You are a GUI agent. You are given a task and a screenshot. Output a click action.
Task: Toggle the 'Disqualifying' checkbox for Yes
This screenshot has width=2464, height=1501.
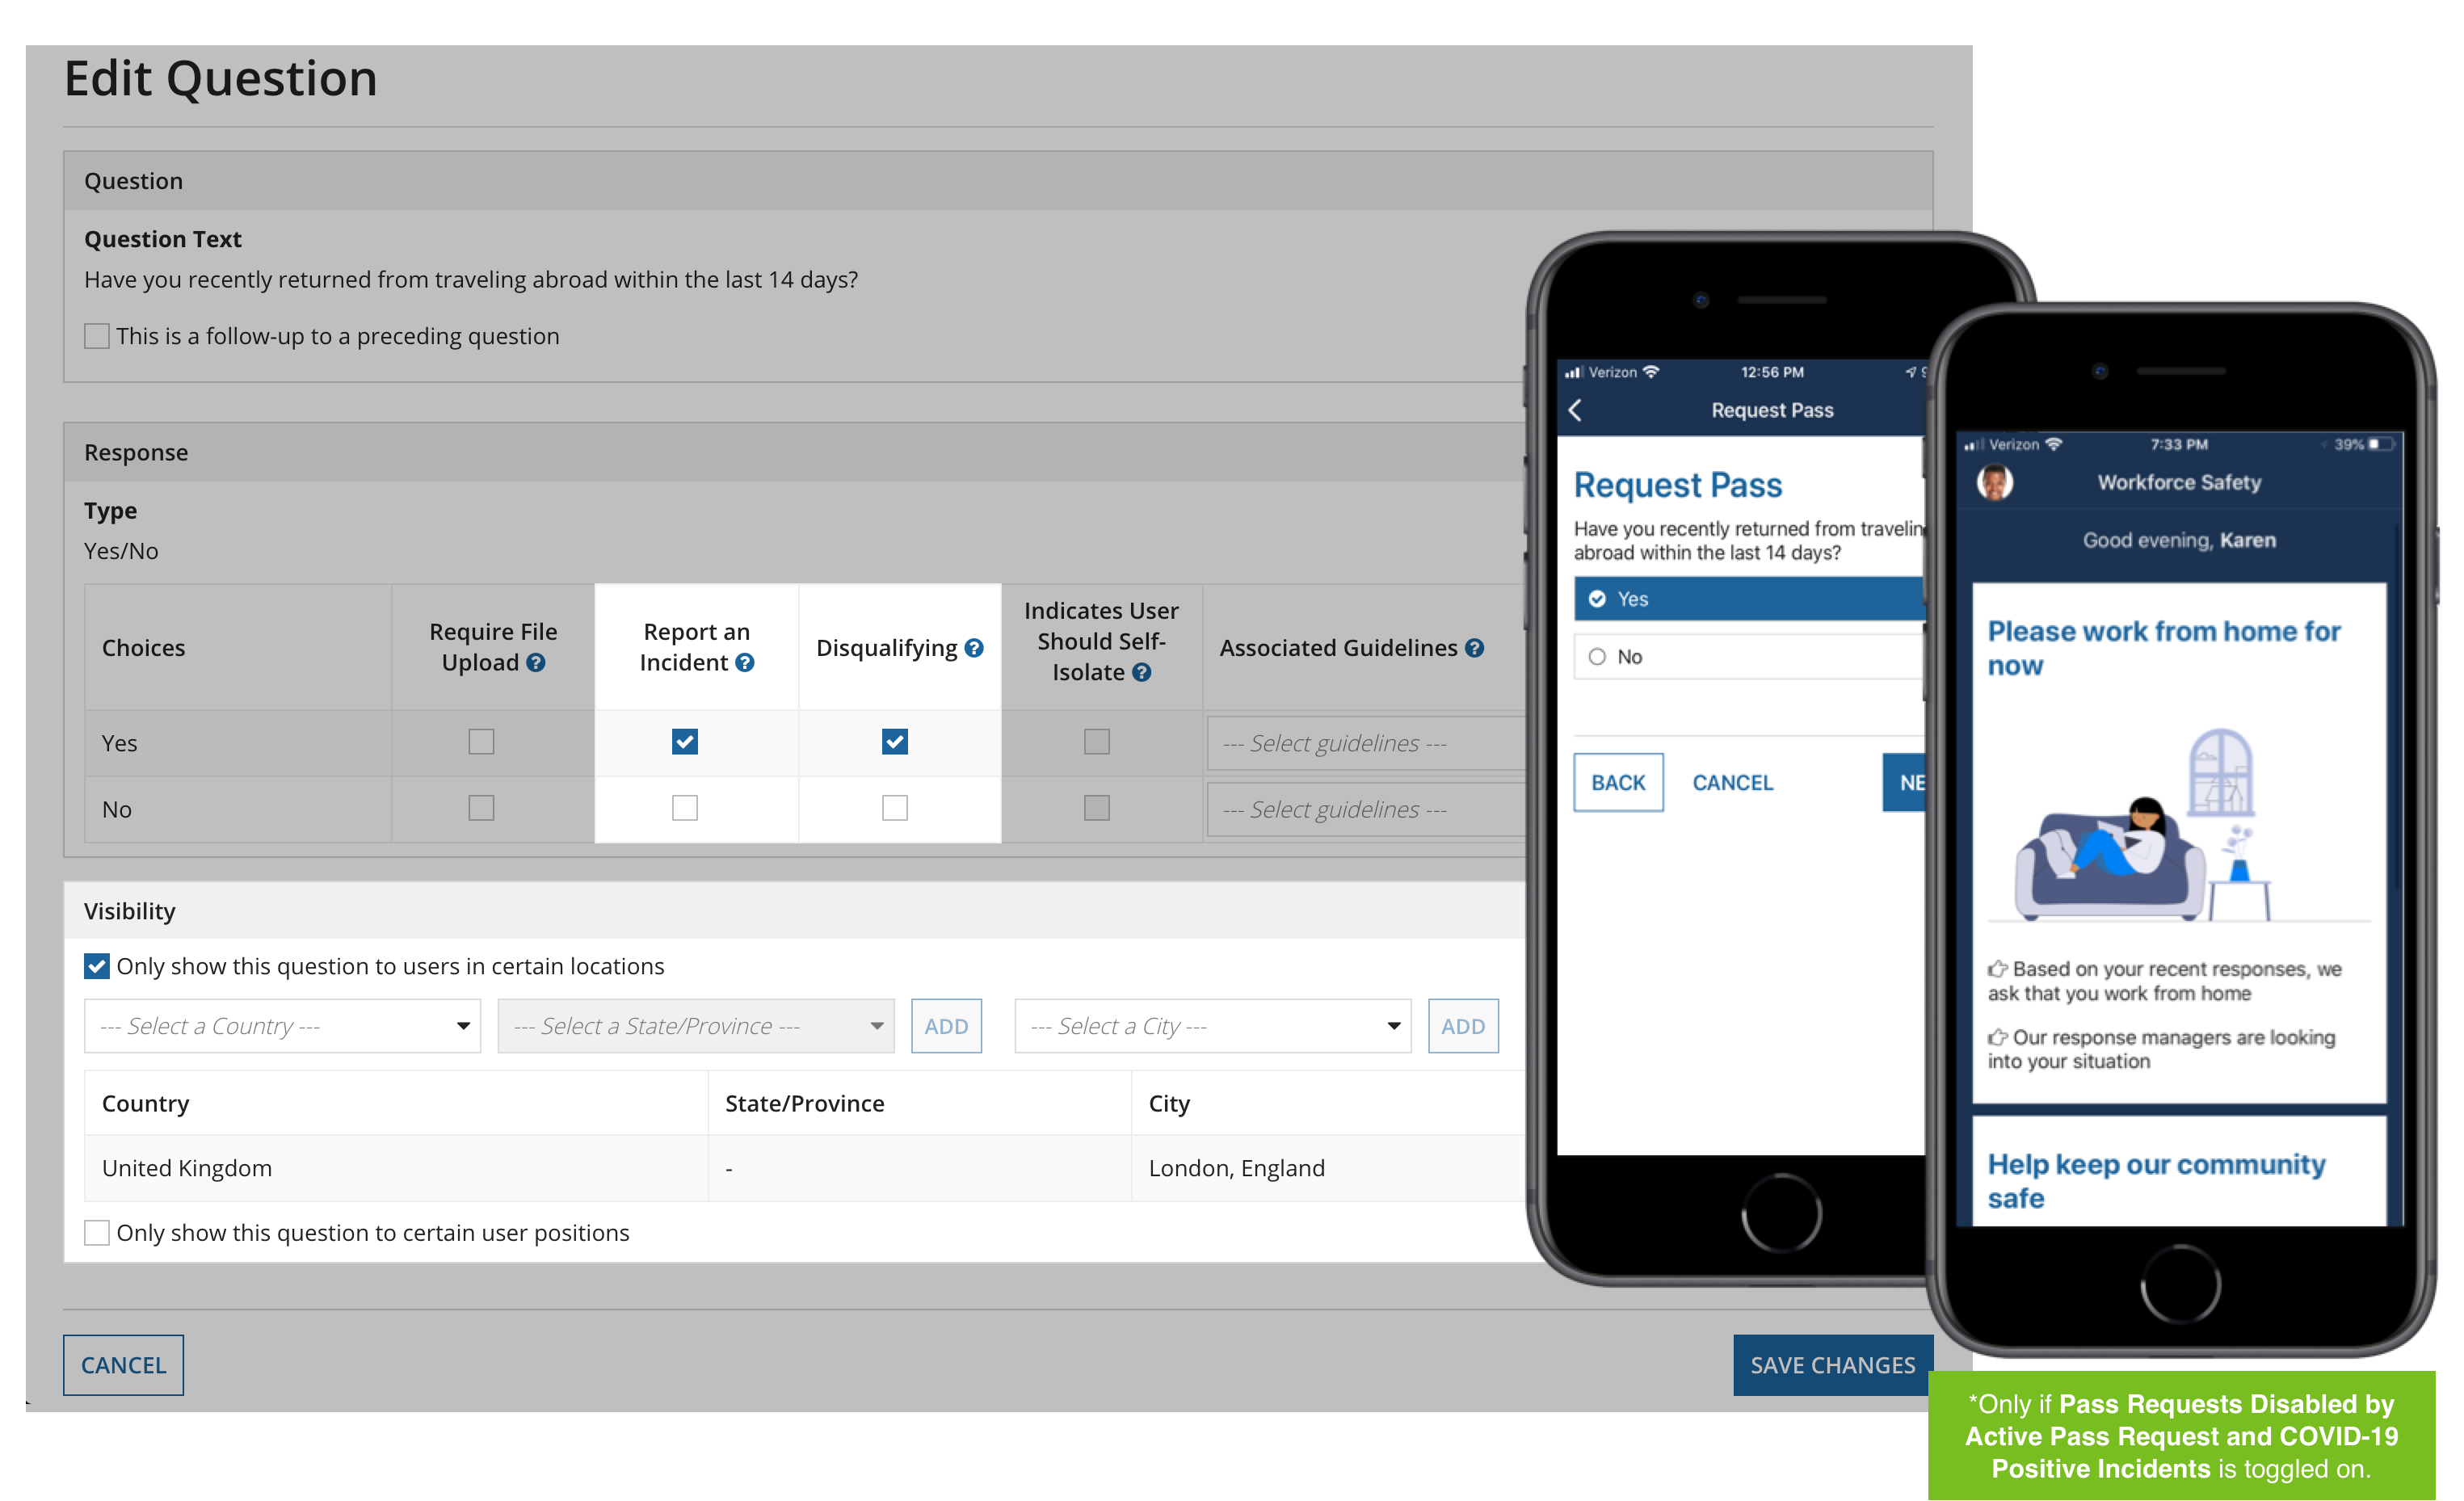[894, 741]
